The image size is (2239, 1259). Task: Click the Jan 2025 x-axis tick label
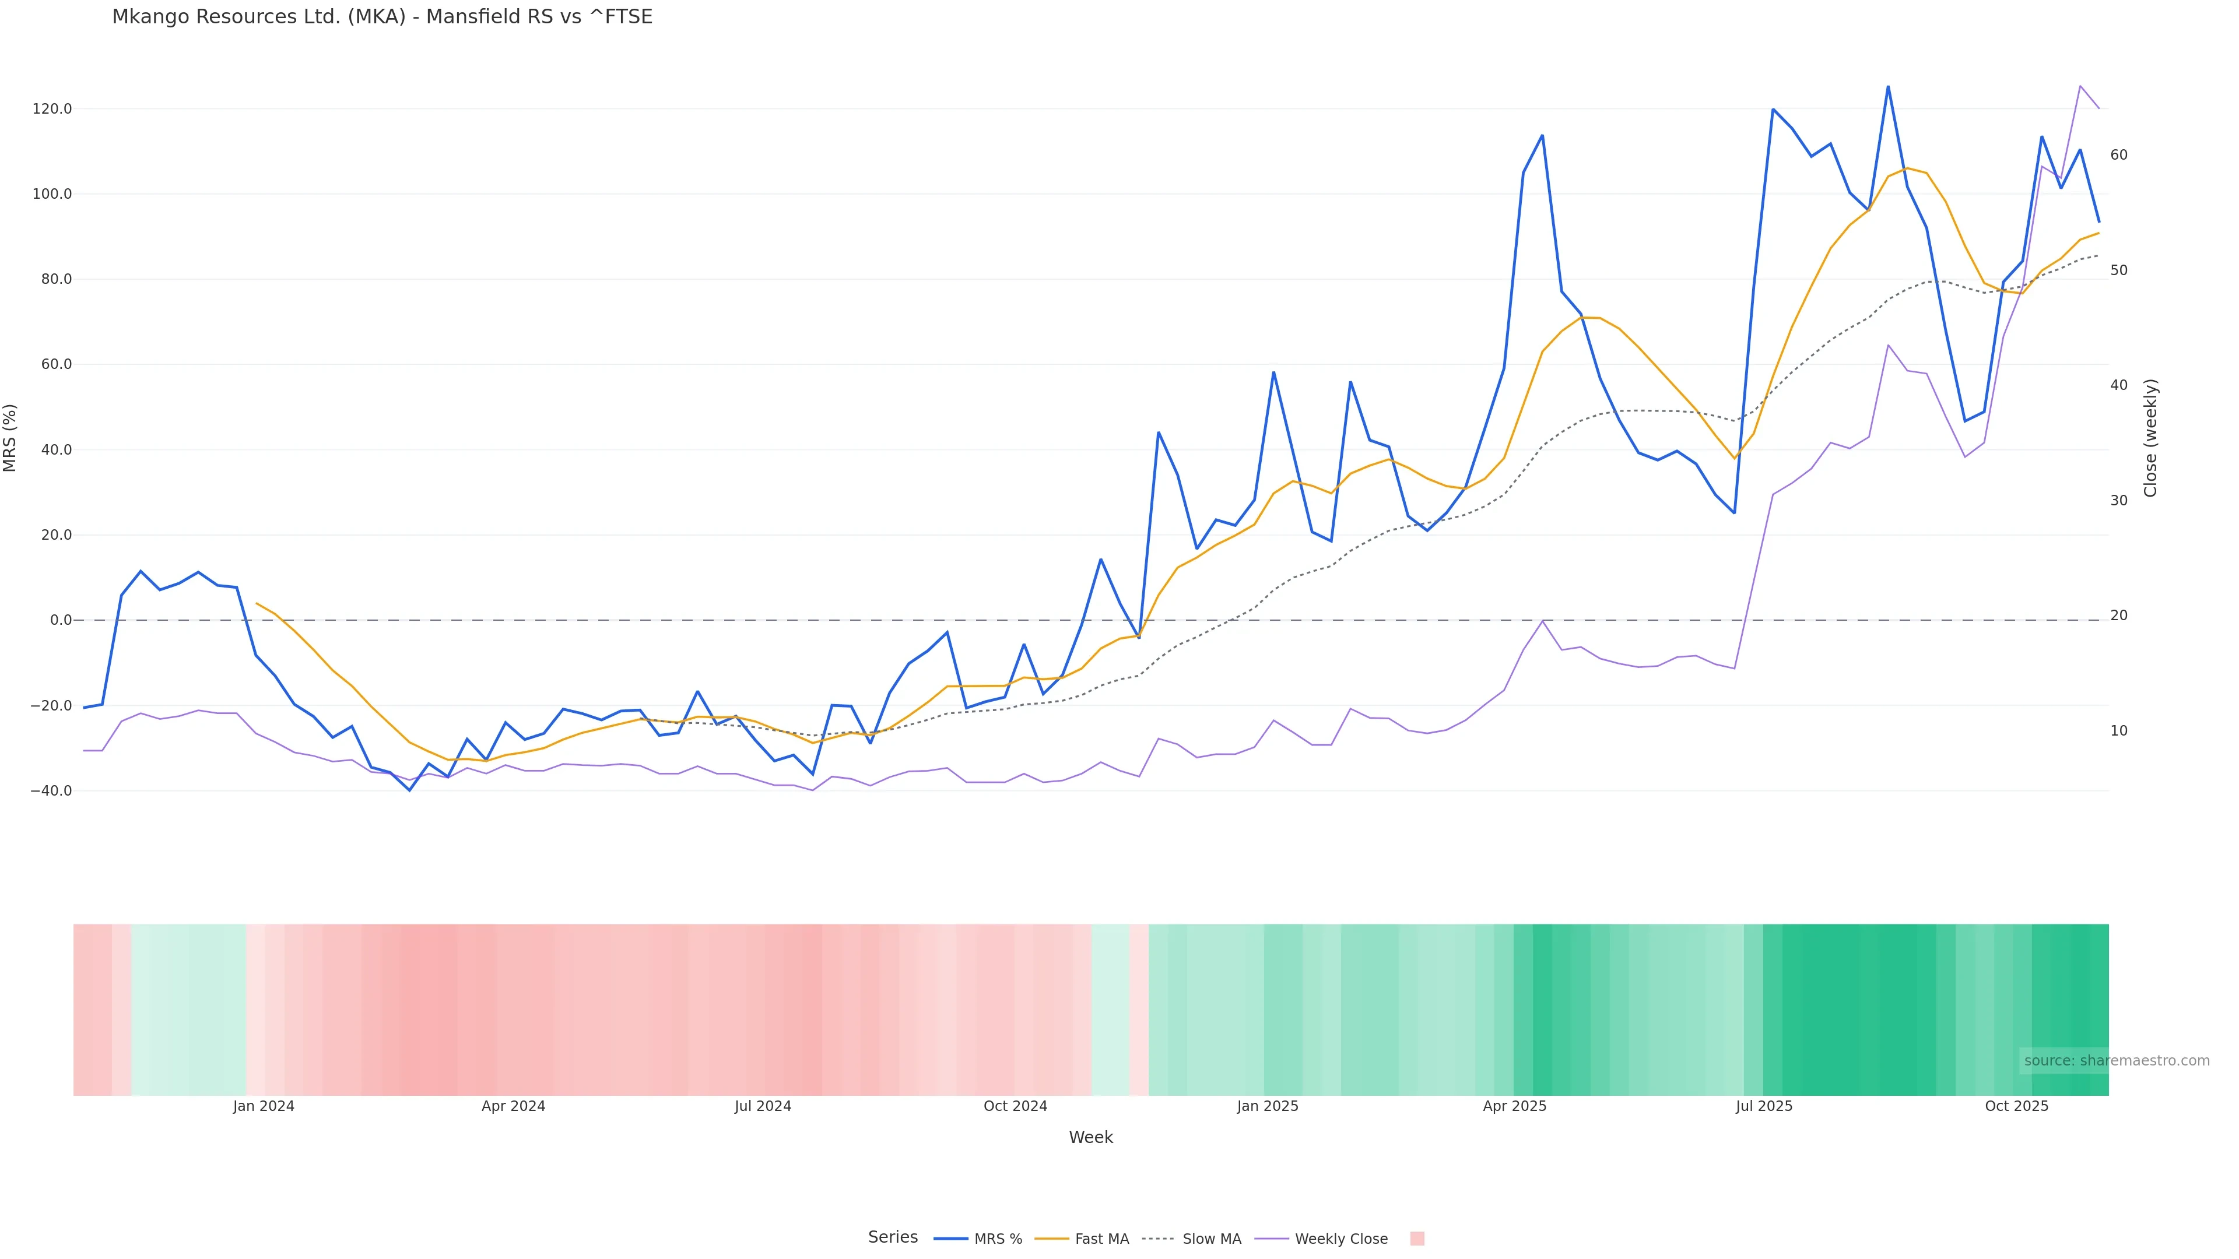coord(1267,1107)
